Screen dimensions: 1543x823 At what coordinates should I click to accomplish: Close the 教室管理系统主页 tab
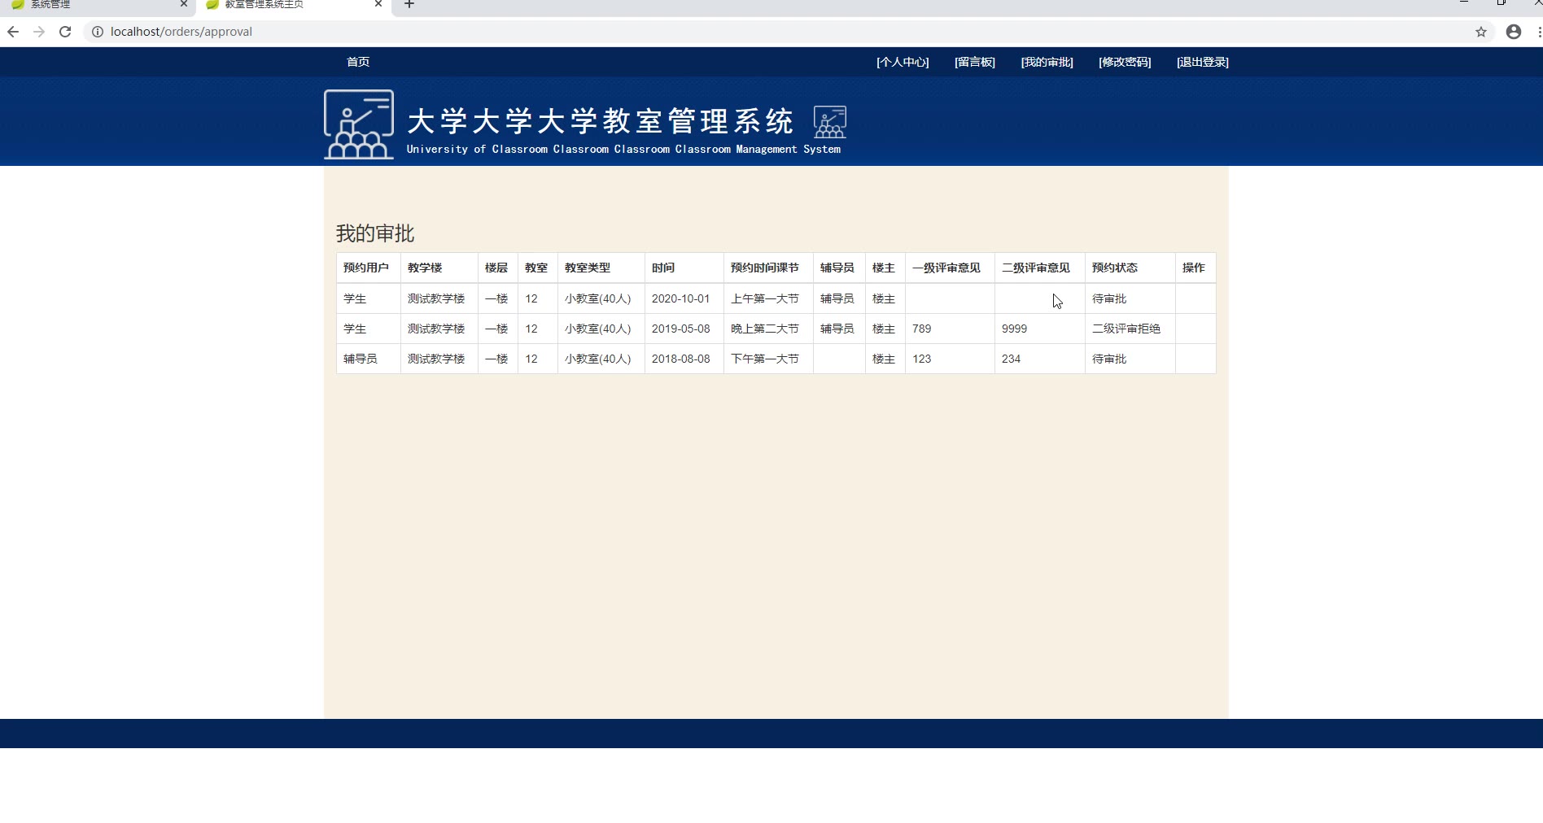(378, 4)
